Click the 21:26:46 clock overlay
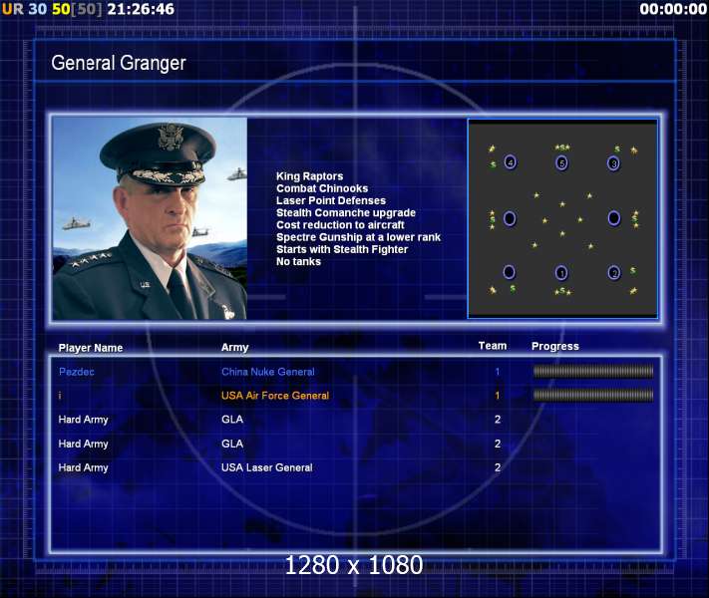Viewport: 709px width, 598px height. [x=141, y=9]
